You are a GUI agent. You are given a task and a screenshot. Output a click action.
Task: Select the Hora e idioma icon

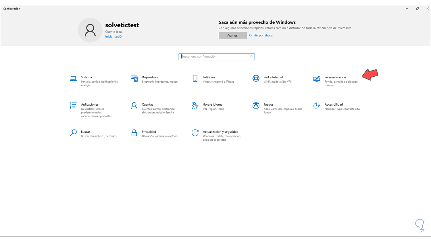point(195,105)
